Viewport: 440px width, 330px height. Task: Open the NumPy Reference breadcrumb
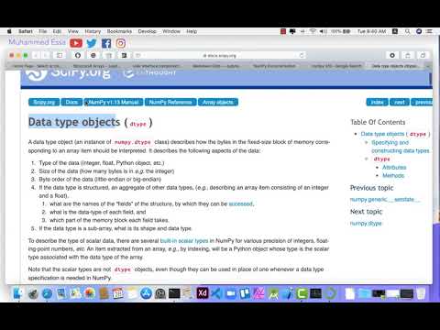170,102
